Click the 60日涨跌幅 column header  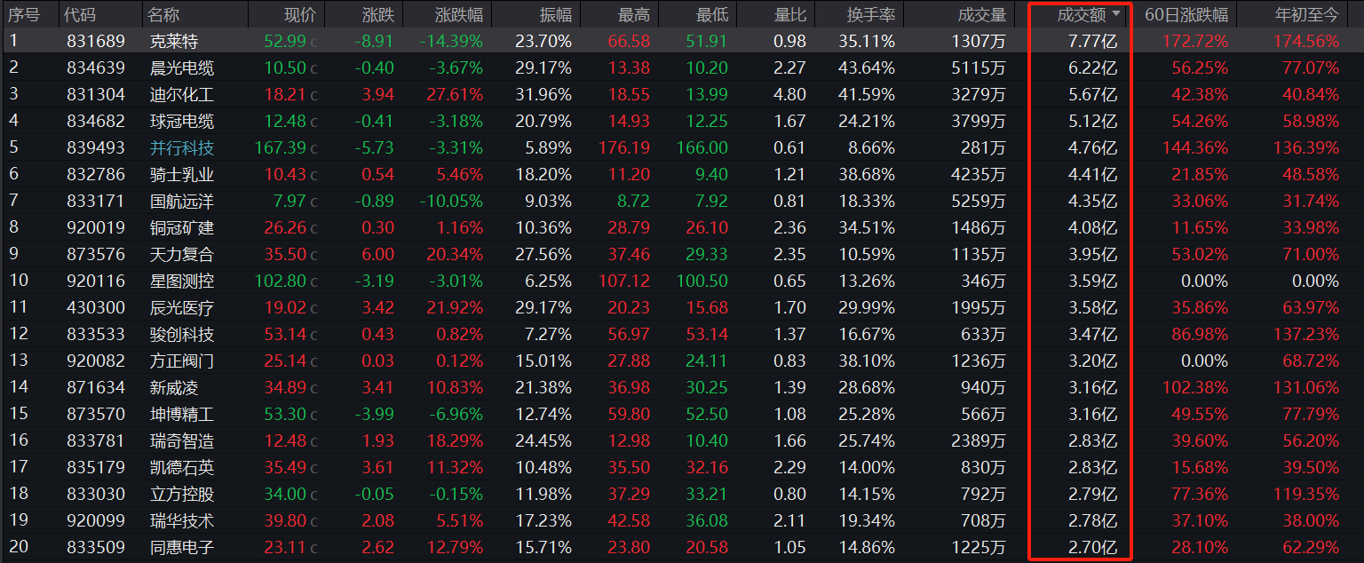(1186, 15)
